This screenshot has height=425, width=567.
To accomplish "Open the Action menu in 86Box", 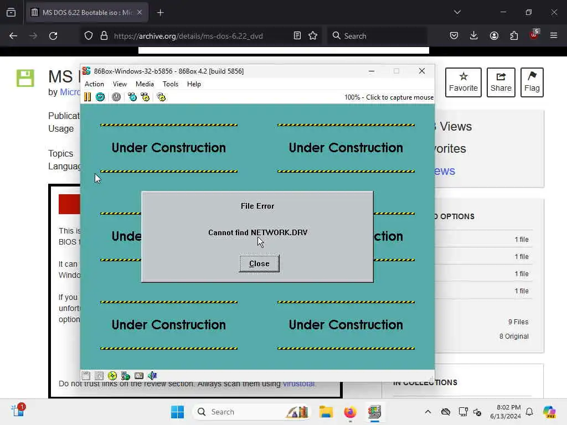I will pos(94,84).
